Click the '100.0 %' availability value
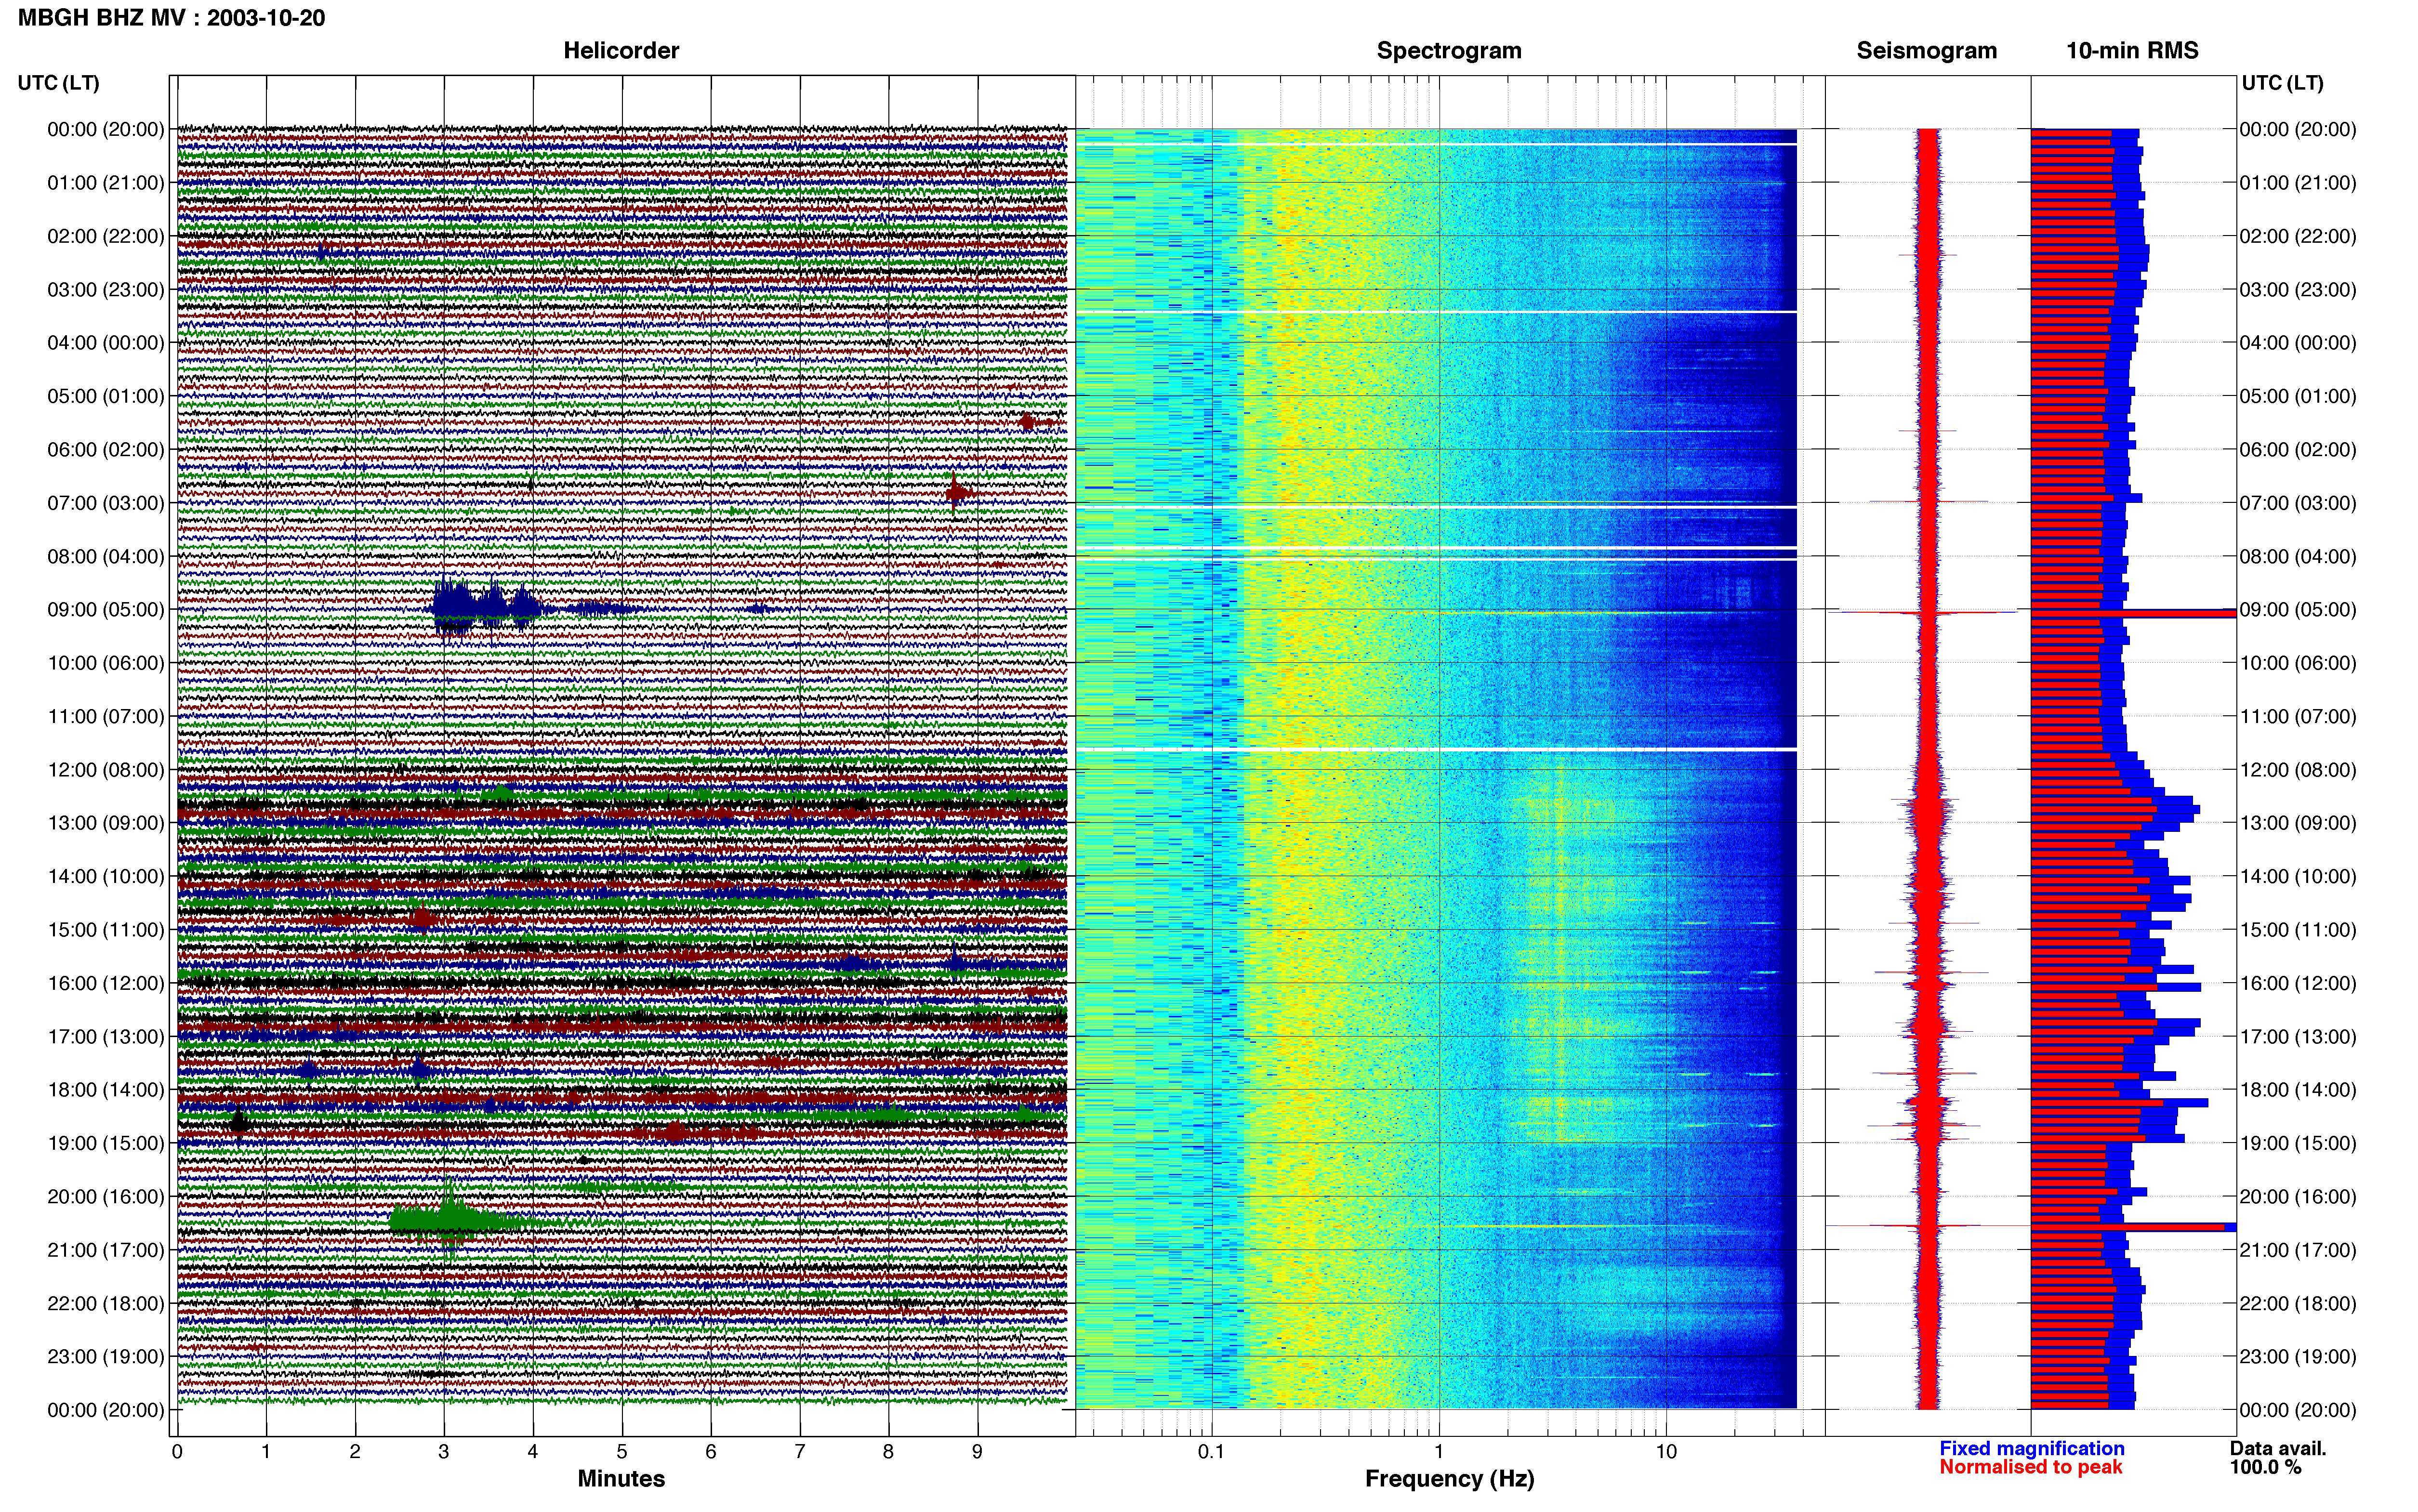The height and width of the screenshot is (1512, 2418). pos(2265,1467)
